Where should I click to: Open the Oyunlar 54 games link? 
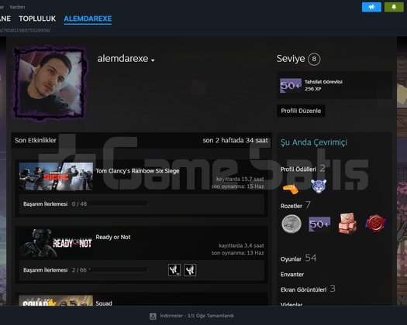[298, 258]
